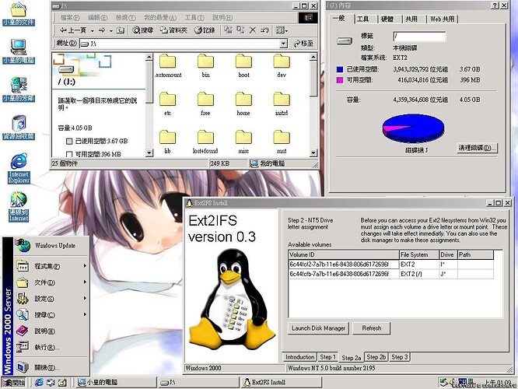This screenshot has height=389, width=518.
Task: Open the Help menu in Explorer
Action: (222, 18)
